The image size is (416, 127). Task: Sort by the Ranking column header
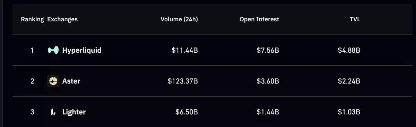pos(32,19)
